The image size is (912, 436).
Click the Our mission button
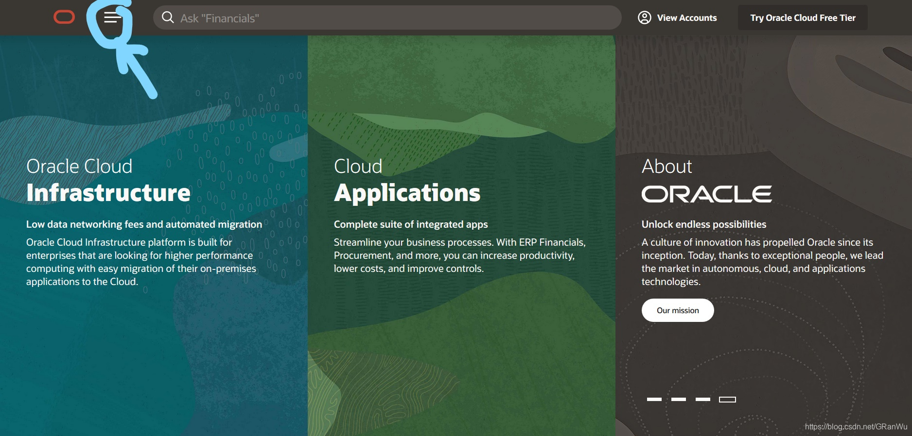click(678, 310)
